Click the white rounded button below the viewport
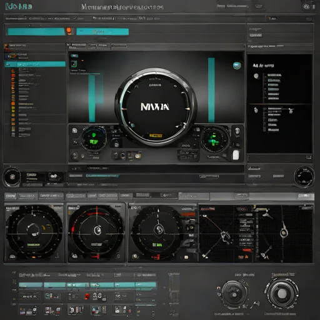Viewport: 320px width, 320px height. [236, 155]
